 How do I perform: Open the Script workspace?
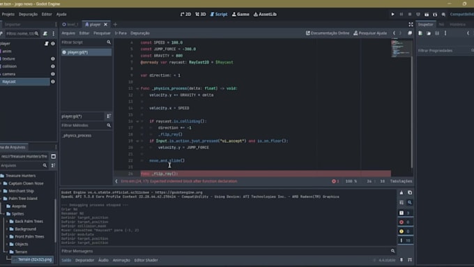[219, 14]
